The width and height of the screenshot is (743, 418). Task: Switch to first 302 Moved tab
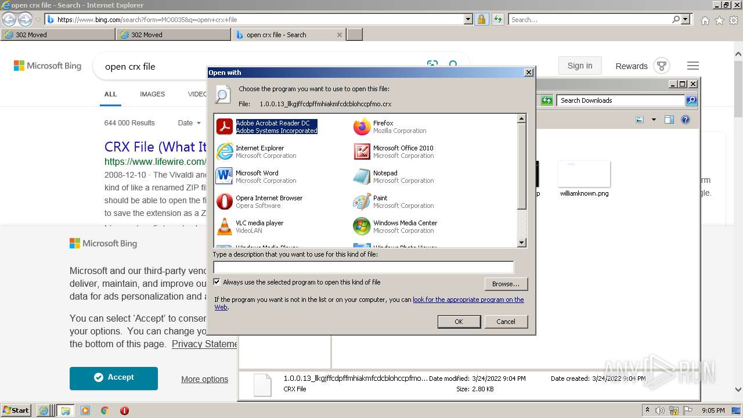(58, 35)
